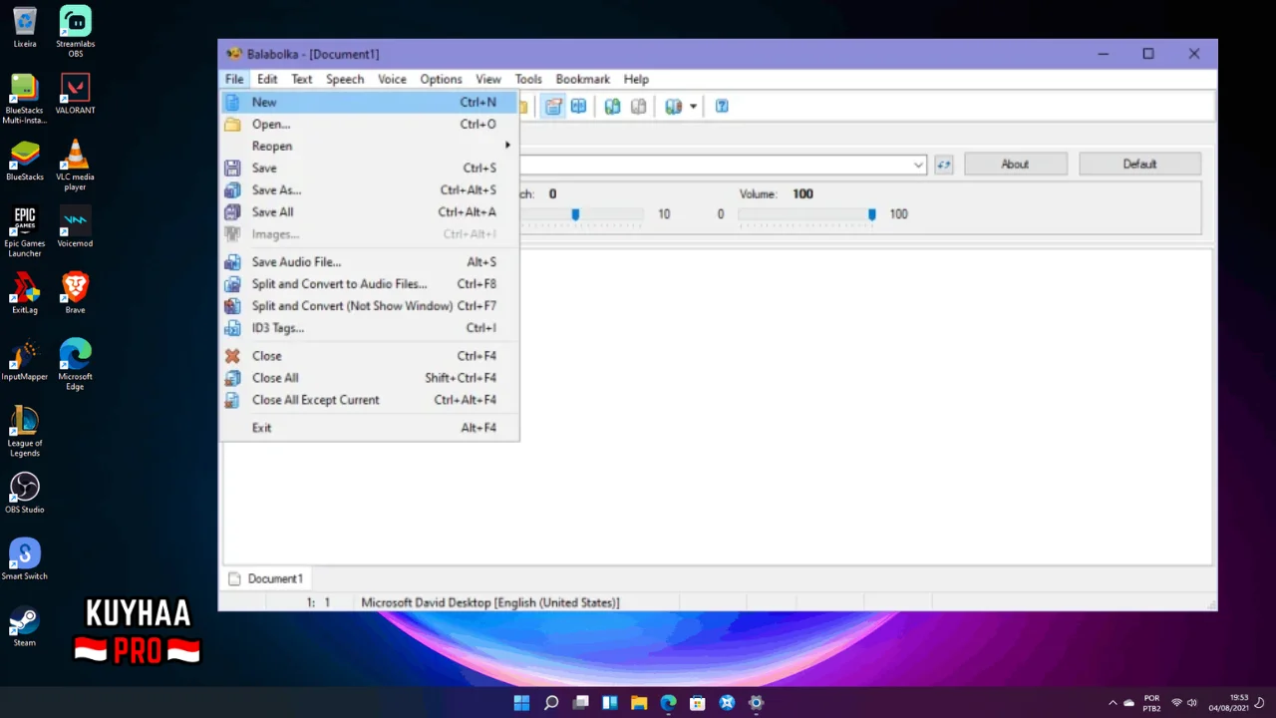Select the Steam desktop icon
1276x718 pixels.
25,626
